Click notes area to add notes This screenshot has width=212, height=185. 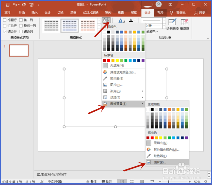(x=52, y=175)
